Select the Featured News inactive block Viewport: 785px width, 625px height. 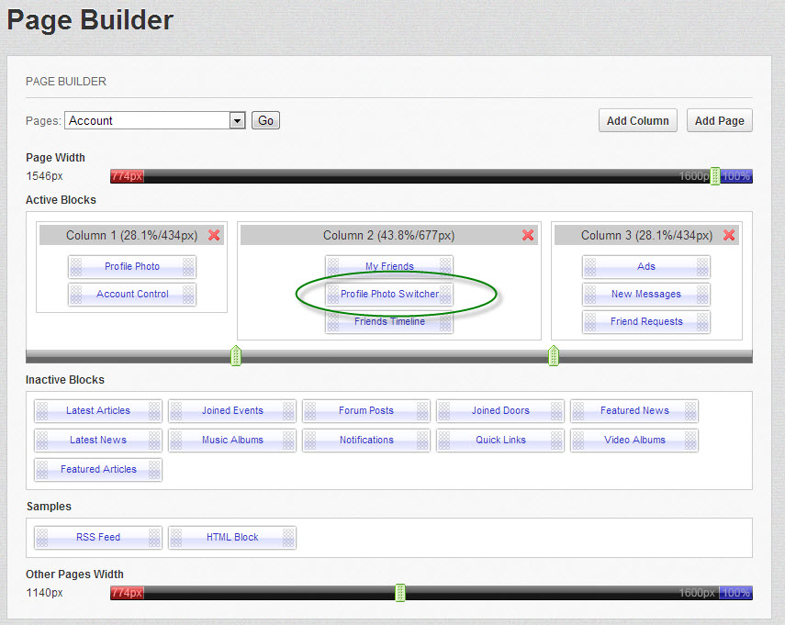click(634, 411)
